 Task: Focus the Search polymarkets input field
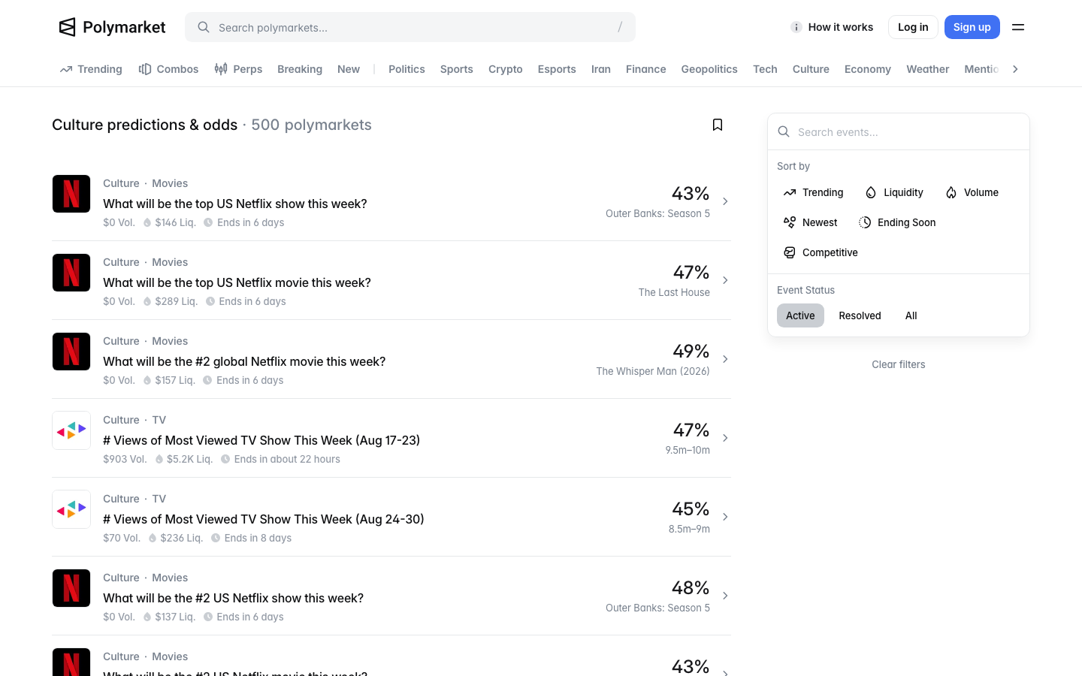coord(410,27)
